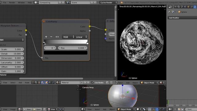Select the Modifiers wrench tab

click(x=195, y=7)
